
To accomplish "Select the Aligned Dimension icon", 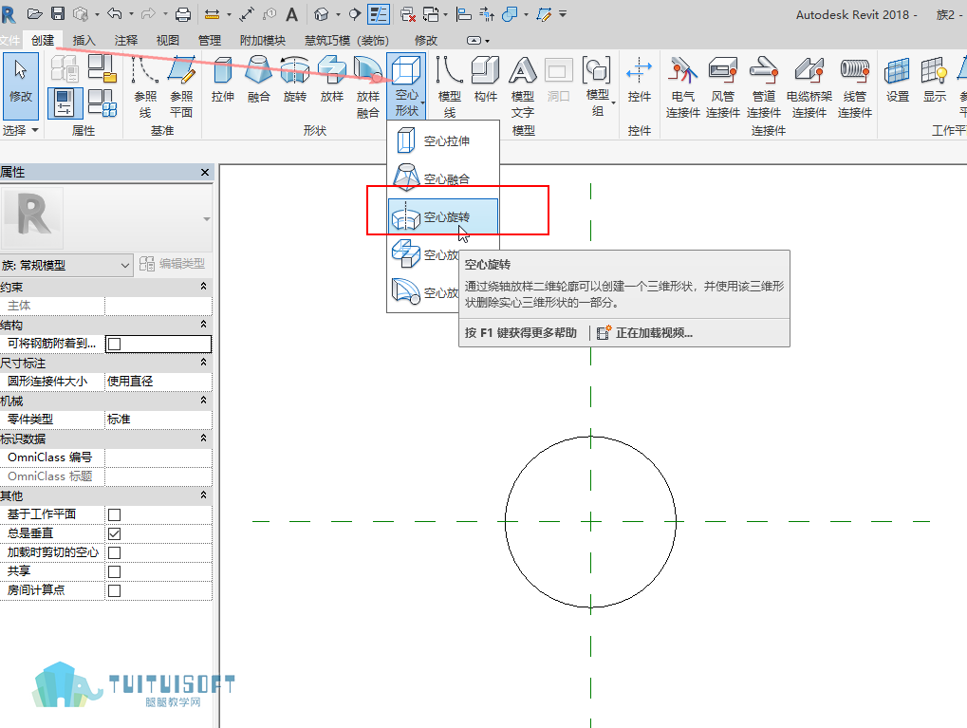I will [248, 14].
